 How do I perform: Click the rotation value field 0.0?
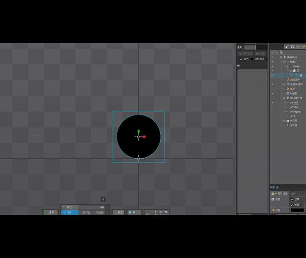[92, 207]
